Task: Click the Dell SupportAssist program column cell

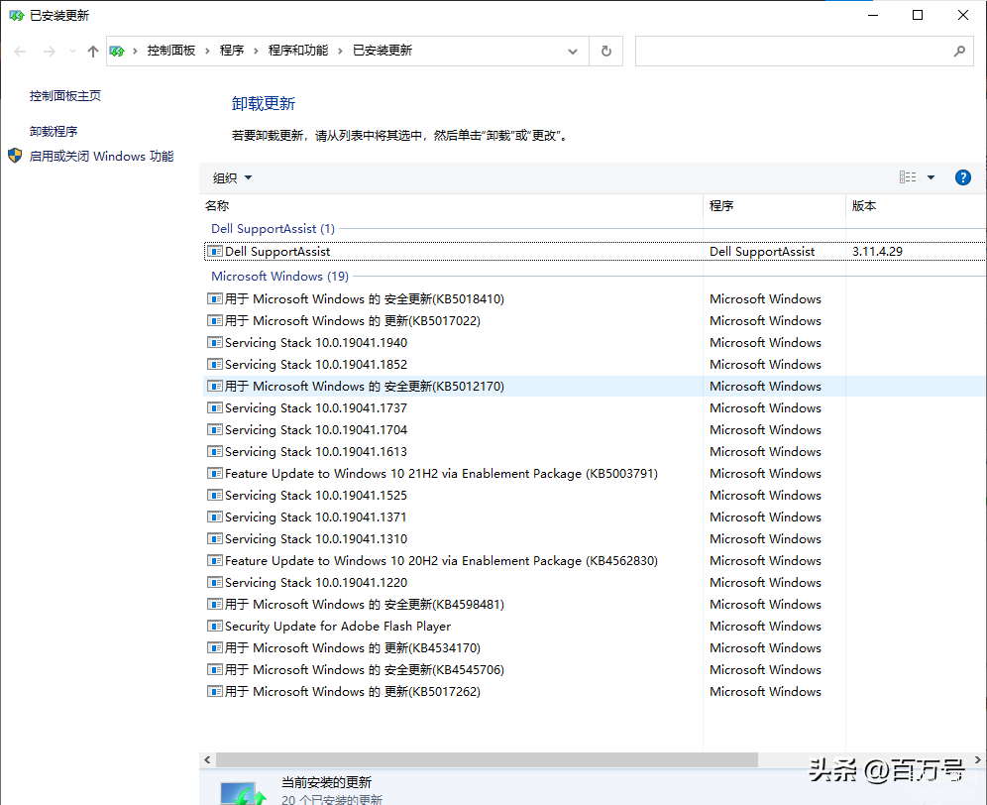Action: coord(762,252)
